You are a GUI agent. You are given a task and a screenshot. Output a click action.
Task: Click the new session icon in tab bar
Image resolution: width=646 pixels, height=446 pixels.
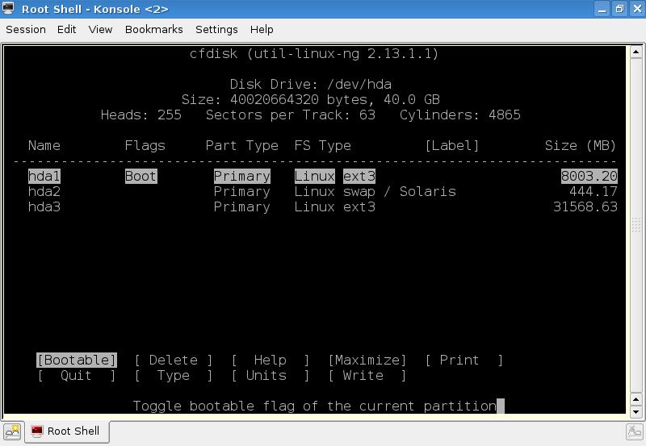[x=12, y=431]
